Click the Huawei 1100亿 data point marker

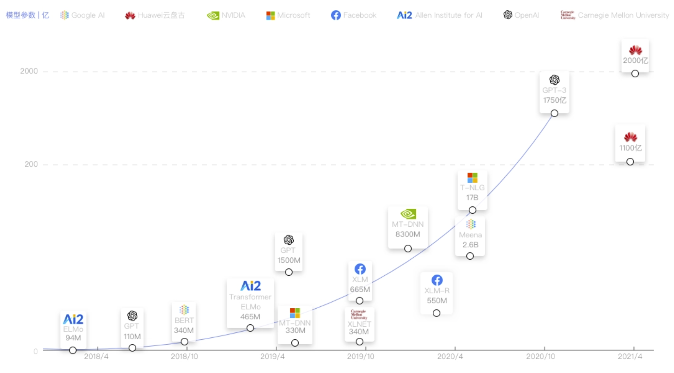tap(630, 162)
